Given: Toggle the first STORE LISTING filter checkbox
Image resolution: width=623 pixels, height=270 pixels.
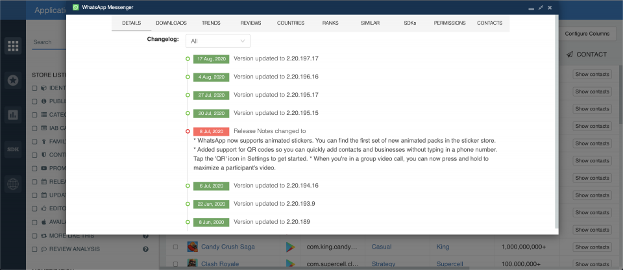Looking at the screenshot, I should (34, 88).
